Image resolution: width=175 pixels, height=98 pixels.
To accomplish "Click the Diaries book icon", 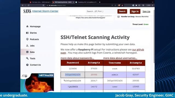I will [x=27, y=33].
